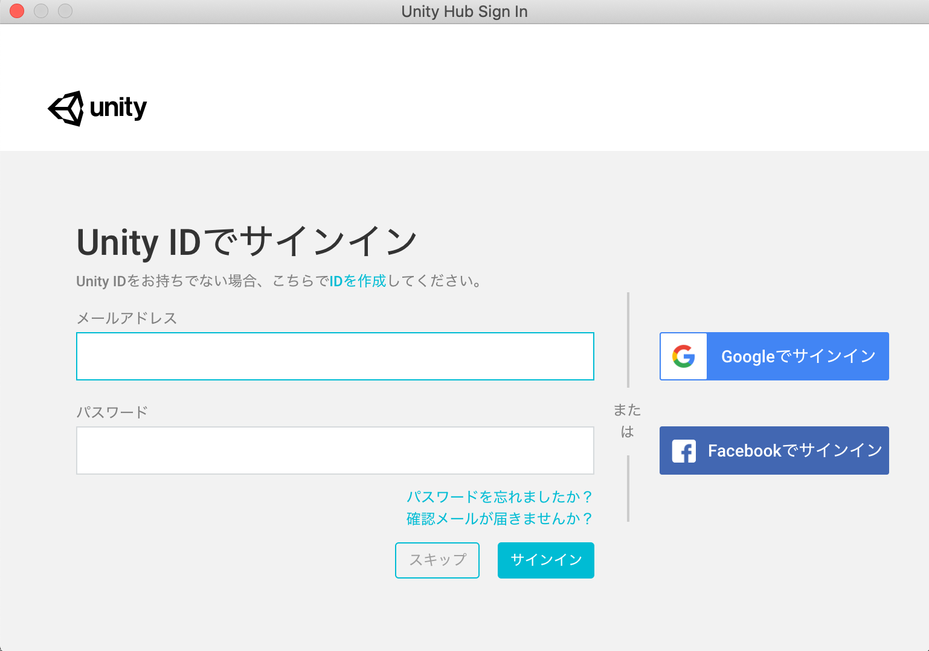Click the サインイン sign-in button

tap(546, 560)
